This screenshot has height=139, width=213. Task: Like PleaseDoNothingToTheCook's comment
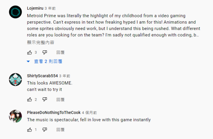coord(30,130)
